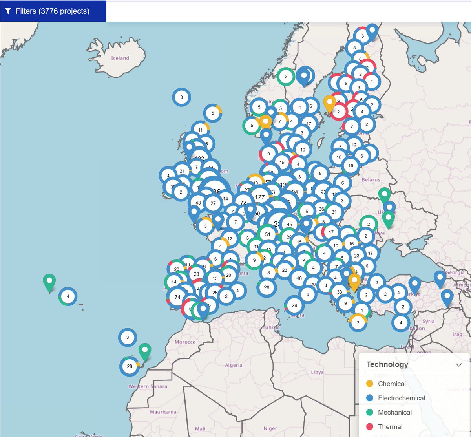471x437 pixels.
Task: Expand the 46-project cluster in Italy
Action: 299,278
